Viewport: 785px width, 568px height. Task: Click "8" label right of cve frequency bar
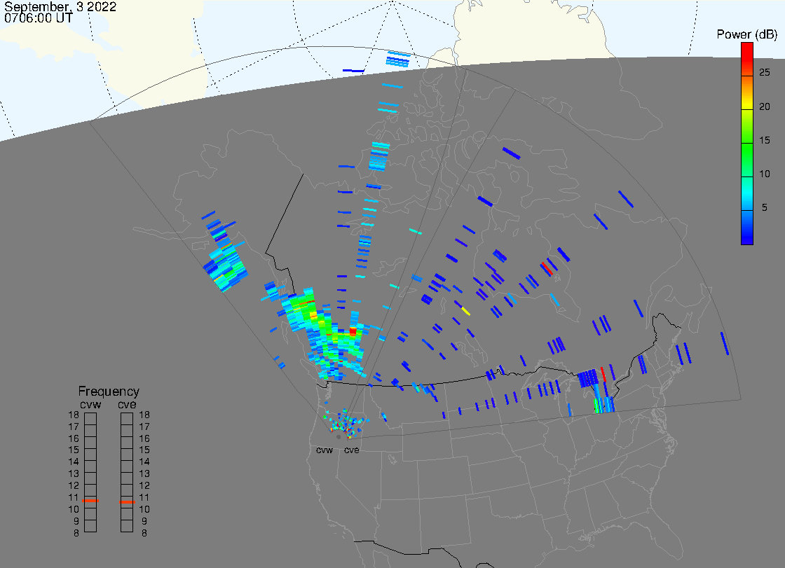[144, 534]
